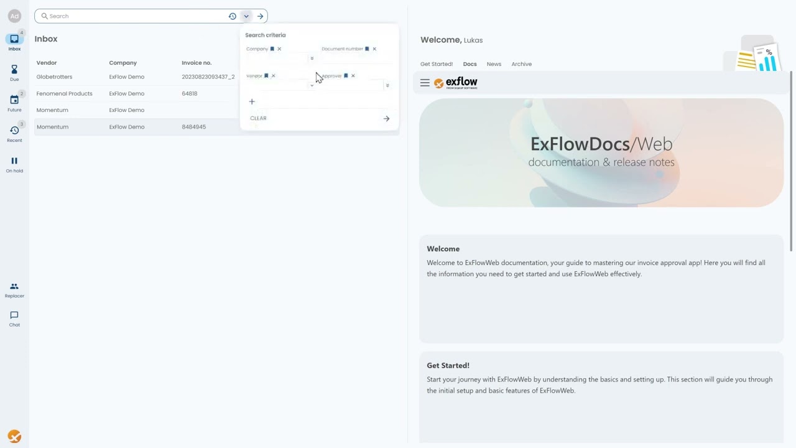
Task: Remove the Vendor search criterion
Action: (274, 76)
